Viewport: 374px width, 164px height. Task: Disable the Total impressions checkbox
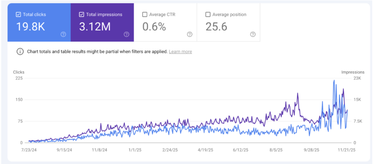[81, 15]
